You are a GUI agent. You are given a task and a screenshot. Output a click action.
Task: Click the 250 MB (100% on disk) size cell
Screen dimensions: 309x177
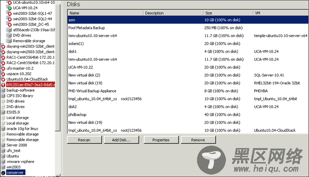tap(224, 28)
